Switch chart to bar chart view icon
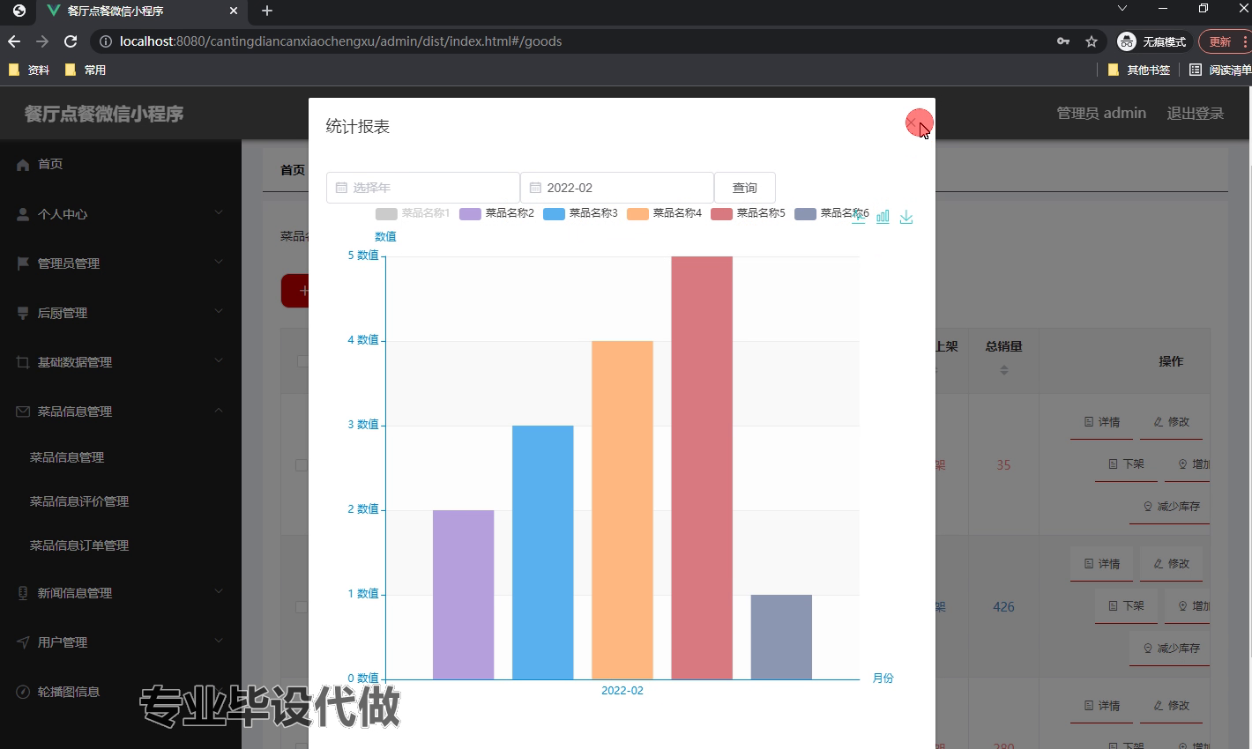Viewport: 1252px width, 749px height. pos(883,217)
